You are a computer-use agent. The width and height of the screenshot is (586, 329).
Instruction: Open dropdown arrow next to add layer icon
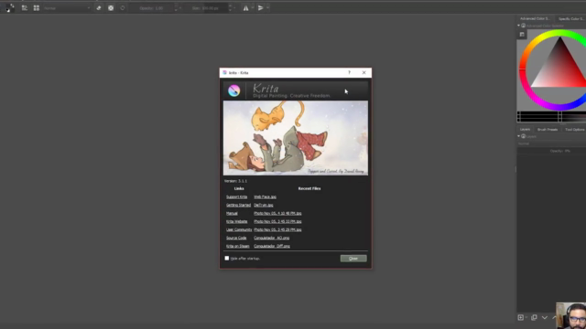pos(526,317)
